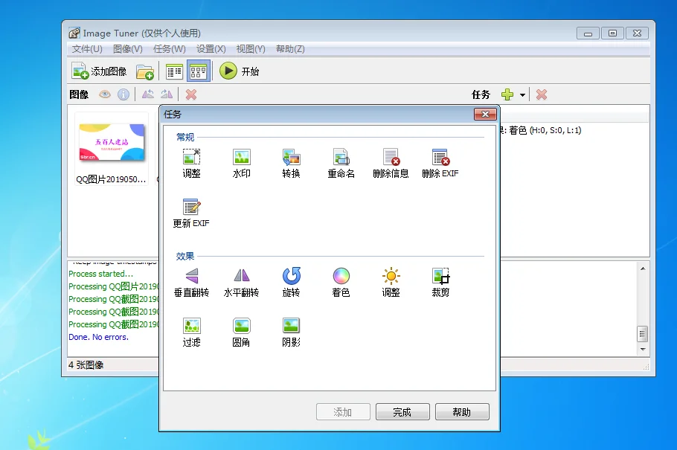
Task: Select the 垂直翻转 vertical flip effect
Action: point(191,283)
